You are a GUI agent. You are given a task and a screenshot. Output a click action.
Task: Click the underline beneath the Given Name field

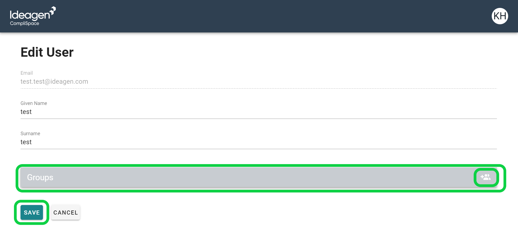[259, 119]
